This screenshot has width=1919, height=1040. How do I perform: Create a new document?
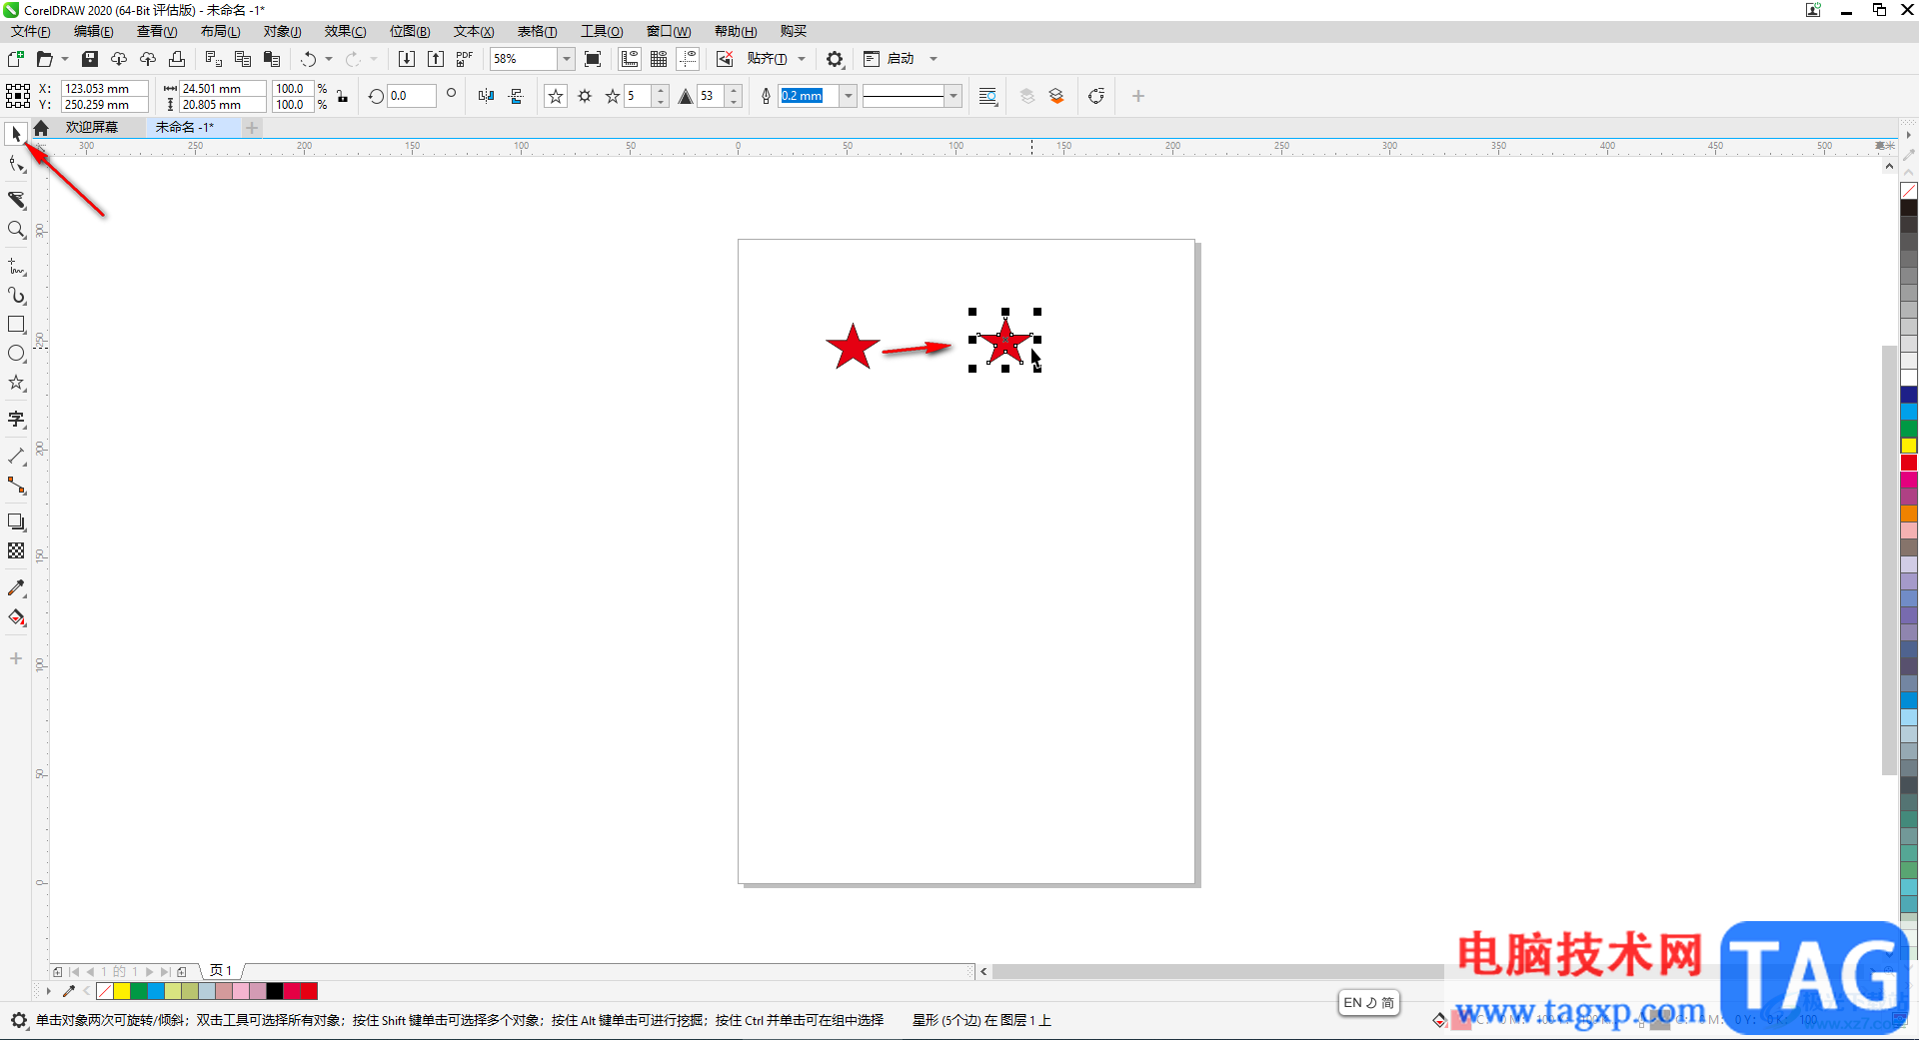[15, 59]
